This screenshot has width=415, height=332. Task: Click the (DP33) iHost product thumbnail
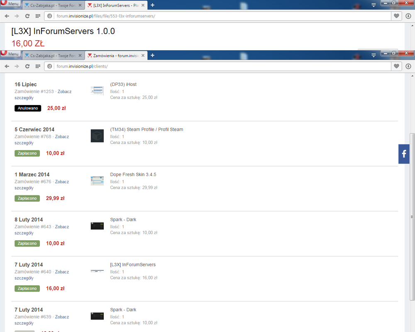(x=97, y=90)
